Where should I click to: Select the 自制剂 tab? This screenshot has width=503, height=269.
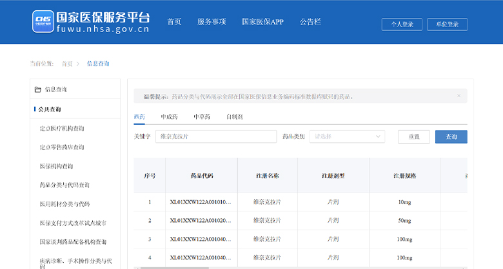tap(234, 117)
